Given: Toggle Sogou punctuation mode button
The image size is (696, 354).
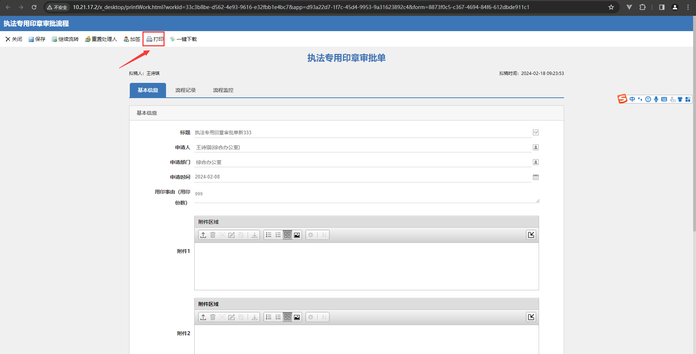Looking at the screenshot, I should tap(640, 99).
